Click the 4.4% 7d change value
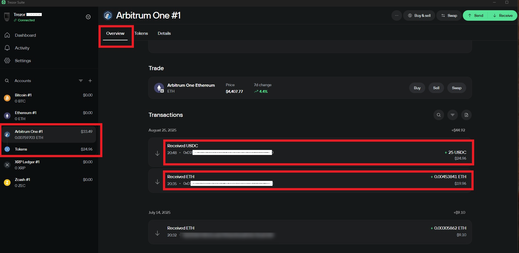Viewport: 519px width, 253px height. 261,91
